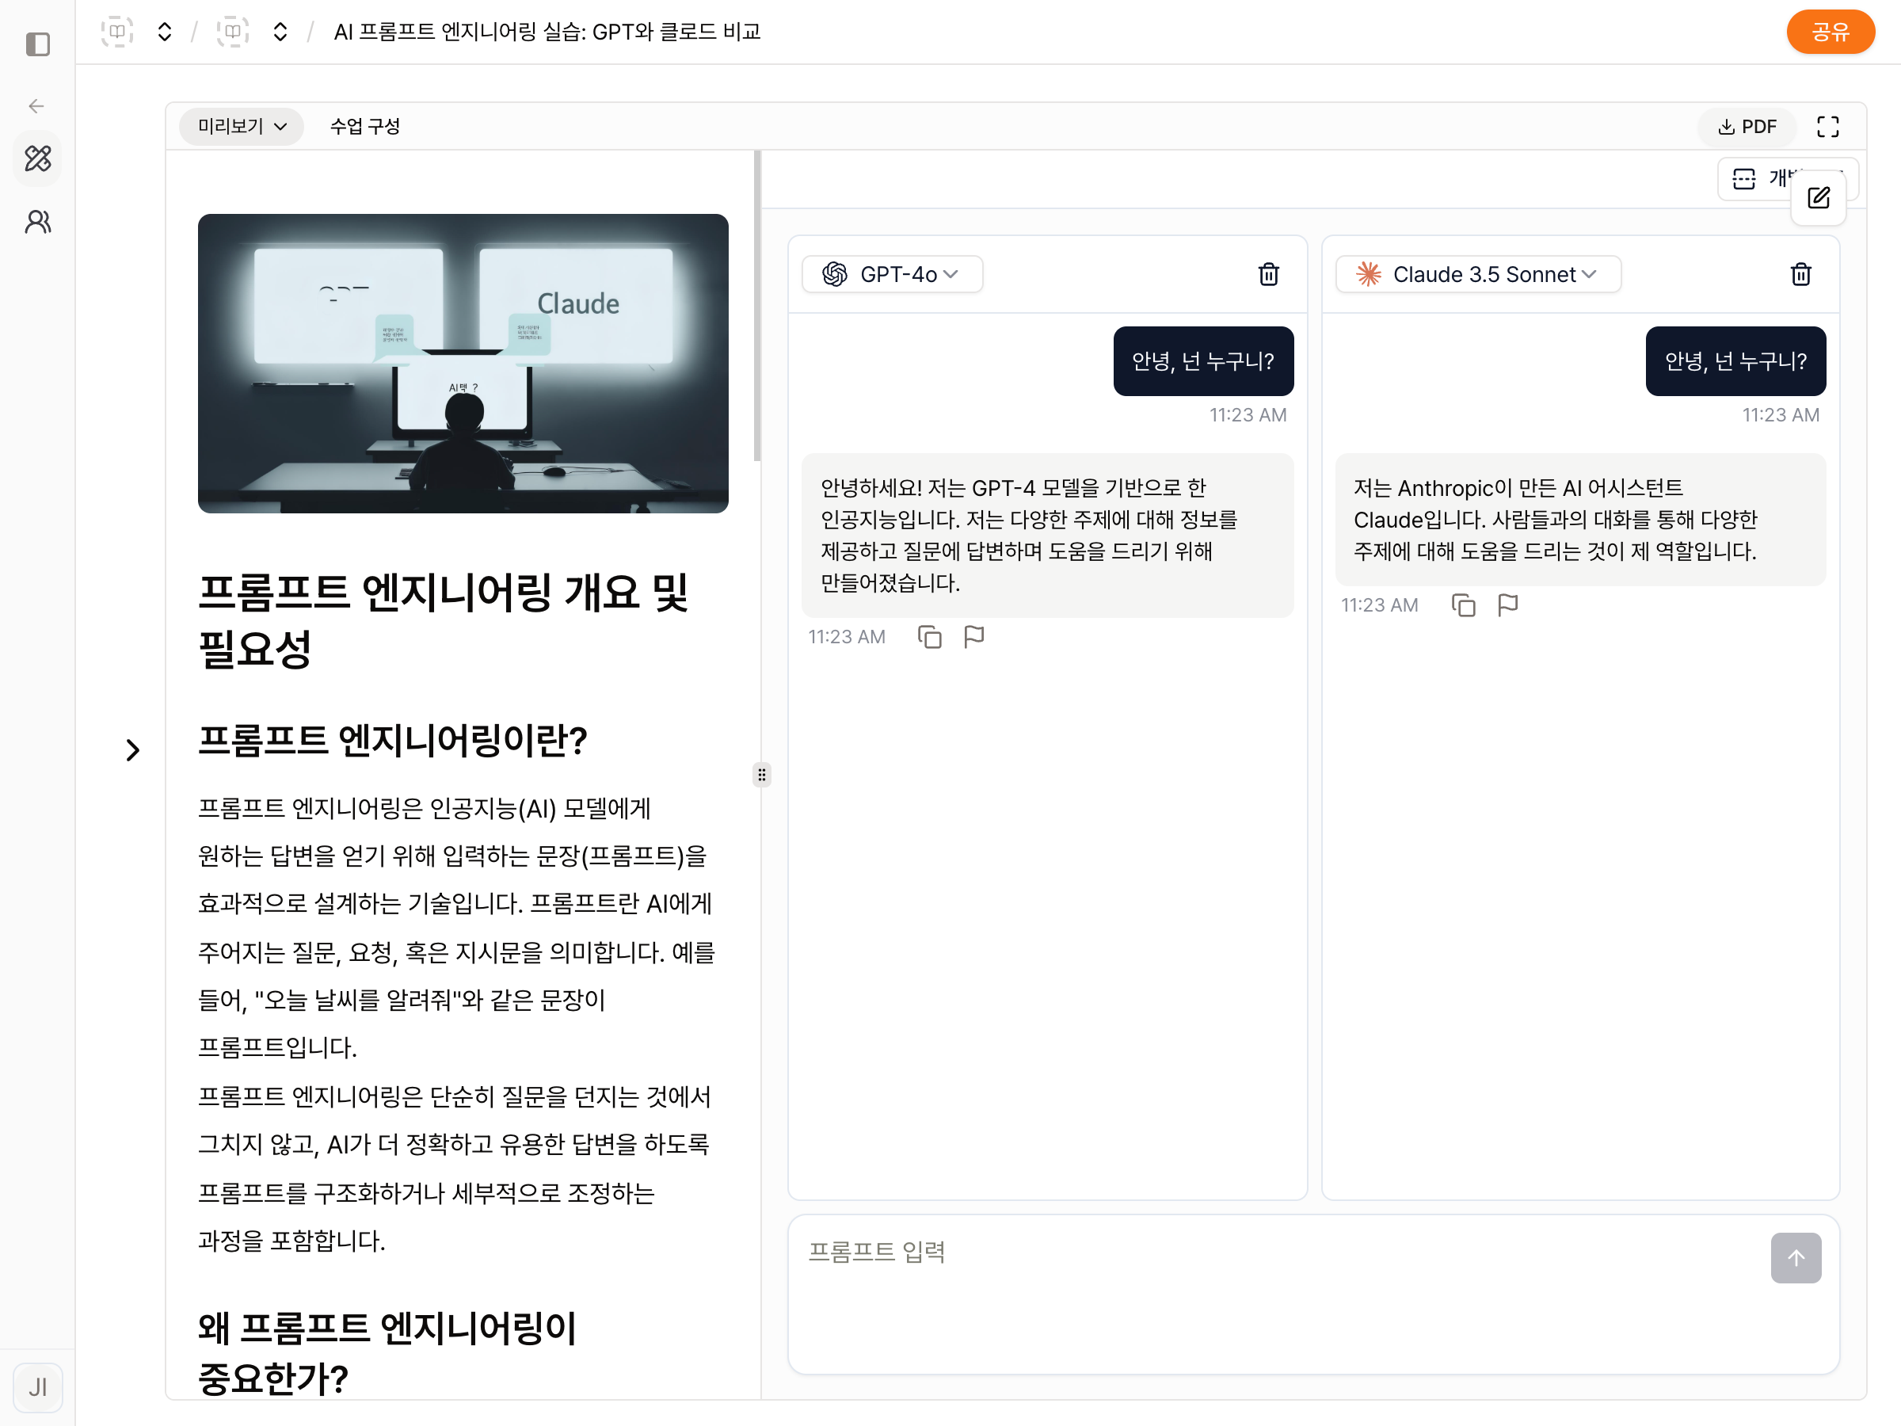This screenshot has height=1426, width=1901.
Task: Open the 미리보기 dropdown
Action: click(242, 126)
